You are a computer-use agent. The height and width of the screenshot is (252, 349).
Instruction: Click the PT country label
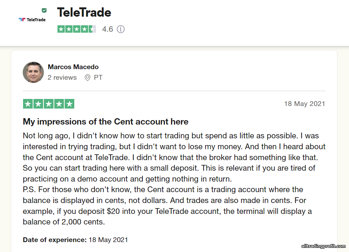98,77
